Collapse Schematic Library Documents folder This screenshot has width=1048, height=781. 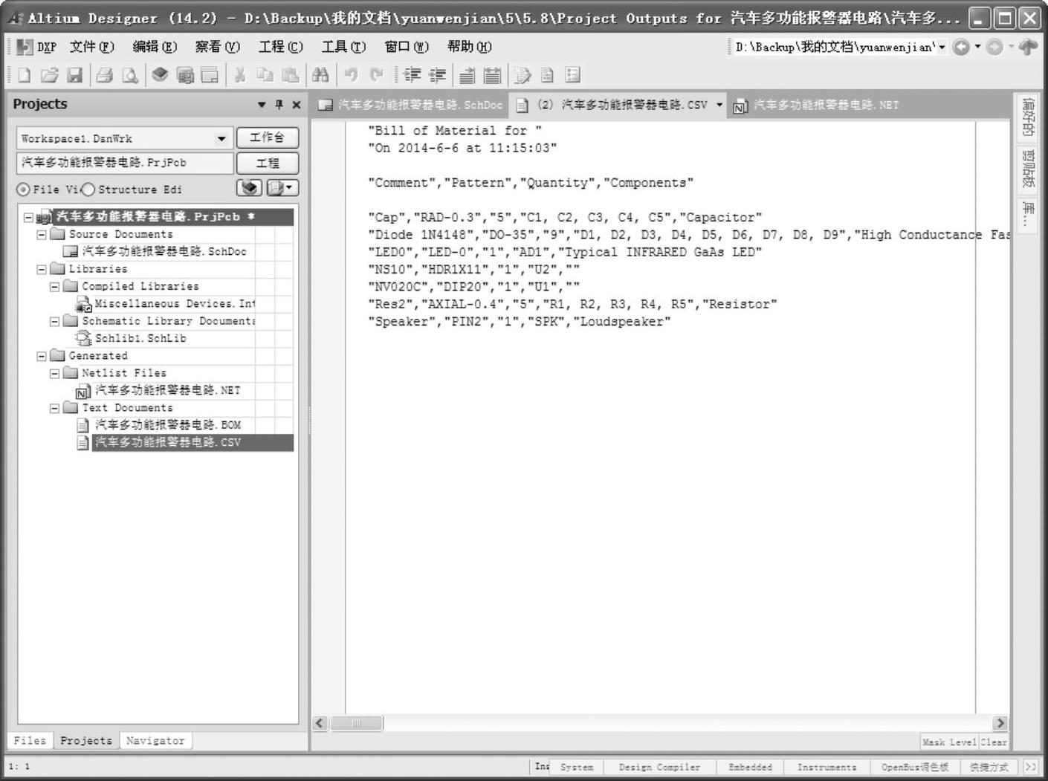pyautogui.click(x=54, y=322)
